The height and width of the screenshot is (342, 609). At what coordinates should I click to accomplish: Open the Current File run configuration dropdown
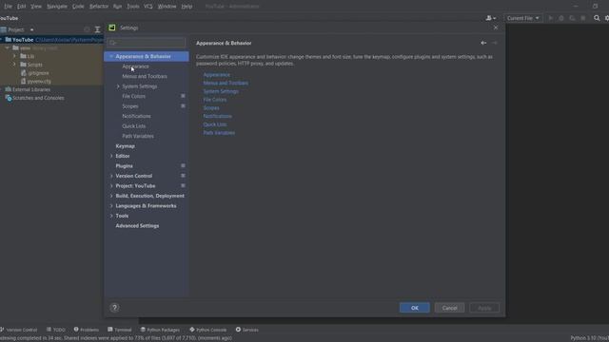[x=522, y=18]
